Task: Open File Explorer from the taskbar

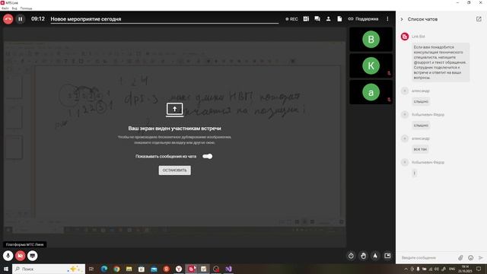Action: coord(129,269)
